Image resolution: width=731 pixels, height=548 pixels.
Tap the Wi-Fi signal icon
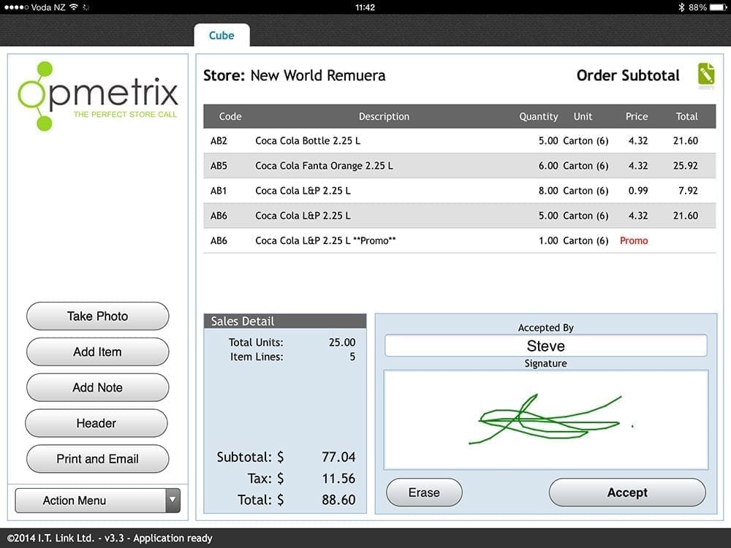tap(74, 7)
